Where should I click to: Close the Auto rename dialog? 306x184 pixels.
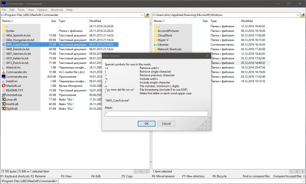pos(207,56)
